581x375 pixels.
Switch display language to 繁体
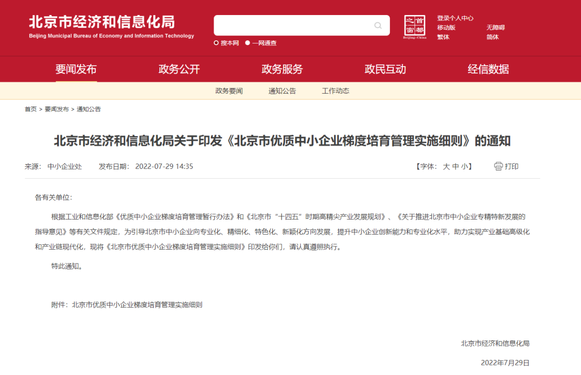442,37
